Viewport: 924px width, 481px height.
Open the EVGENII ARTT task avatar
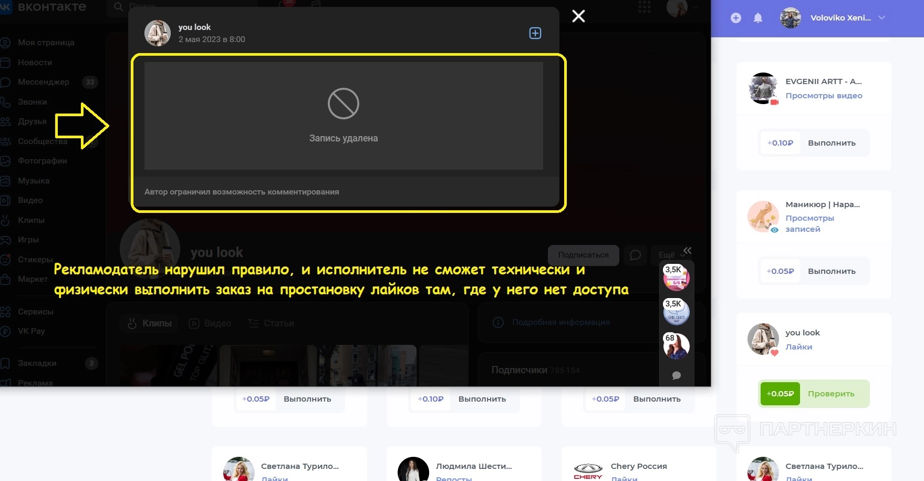pyautogui.click(x=763, y=88)
